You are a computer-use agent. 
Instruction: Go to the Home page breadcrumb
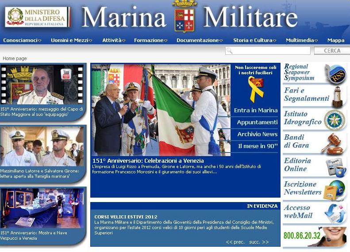point(15,58)
